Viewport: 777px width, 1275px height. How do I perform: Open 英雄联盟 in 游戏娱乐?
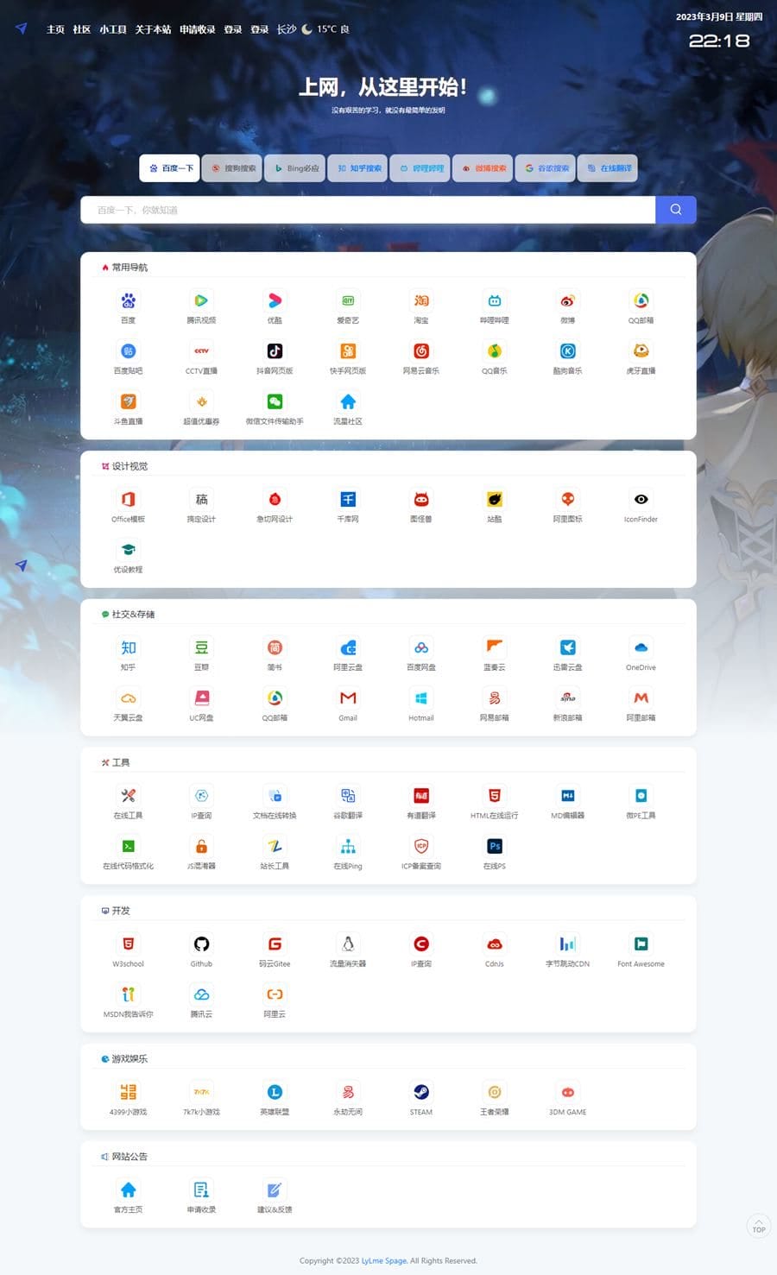point(275,1097)
